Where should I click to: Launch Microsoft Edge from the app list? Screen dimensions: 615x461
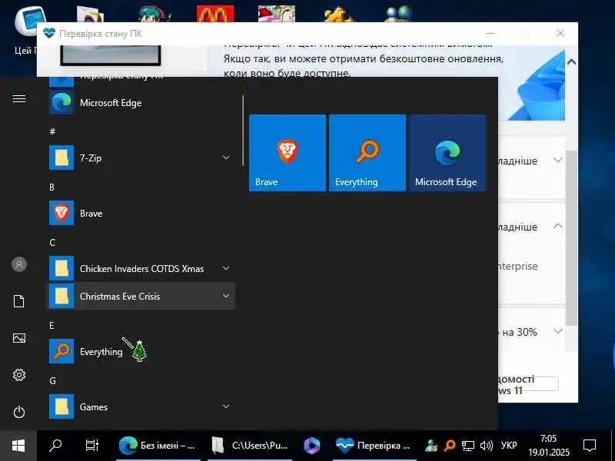(x=141, y=103)
